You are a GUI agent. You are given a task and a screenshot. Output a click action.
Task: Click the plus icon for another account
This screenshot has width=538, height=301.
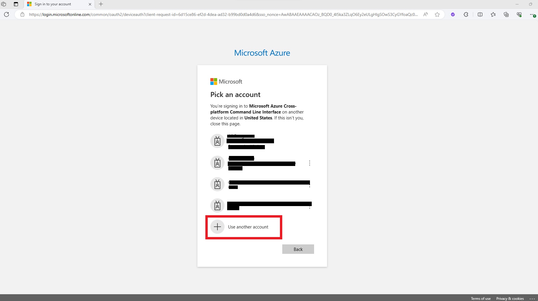(217, 227)
